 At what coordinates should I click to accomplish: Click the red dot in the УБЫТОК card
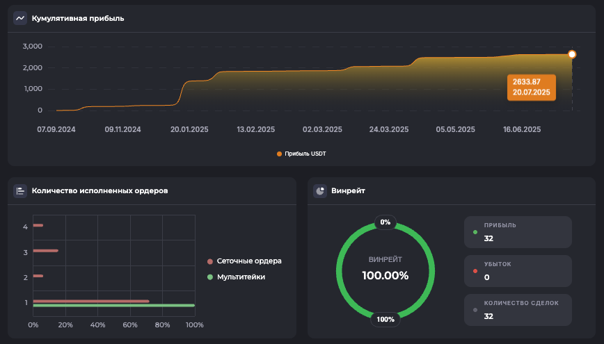475,271
